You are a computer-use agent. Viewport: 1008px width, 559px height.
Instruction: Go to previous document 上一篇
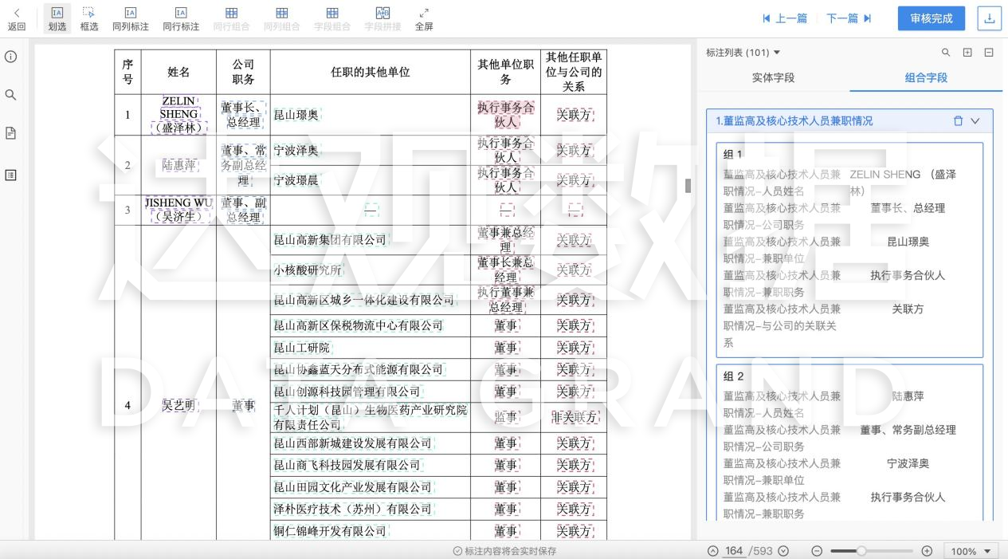click(x=785, y=18)
